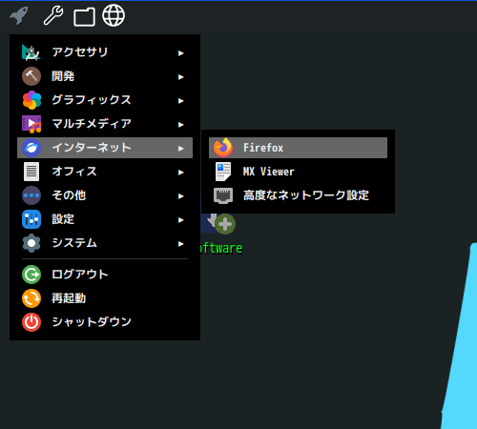
Task: Expand the 設定 submenu arrow
Action: pos(181,220)
